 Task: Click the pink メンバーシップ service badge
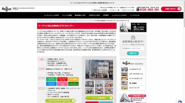tap(62, 84)
